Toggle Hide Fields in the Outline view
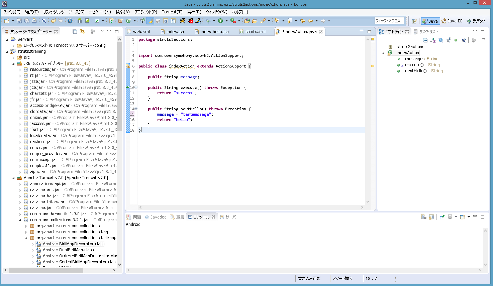Screen dimensions: 493x286 tap(440, 40)
